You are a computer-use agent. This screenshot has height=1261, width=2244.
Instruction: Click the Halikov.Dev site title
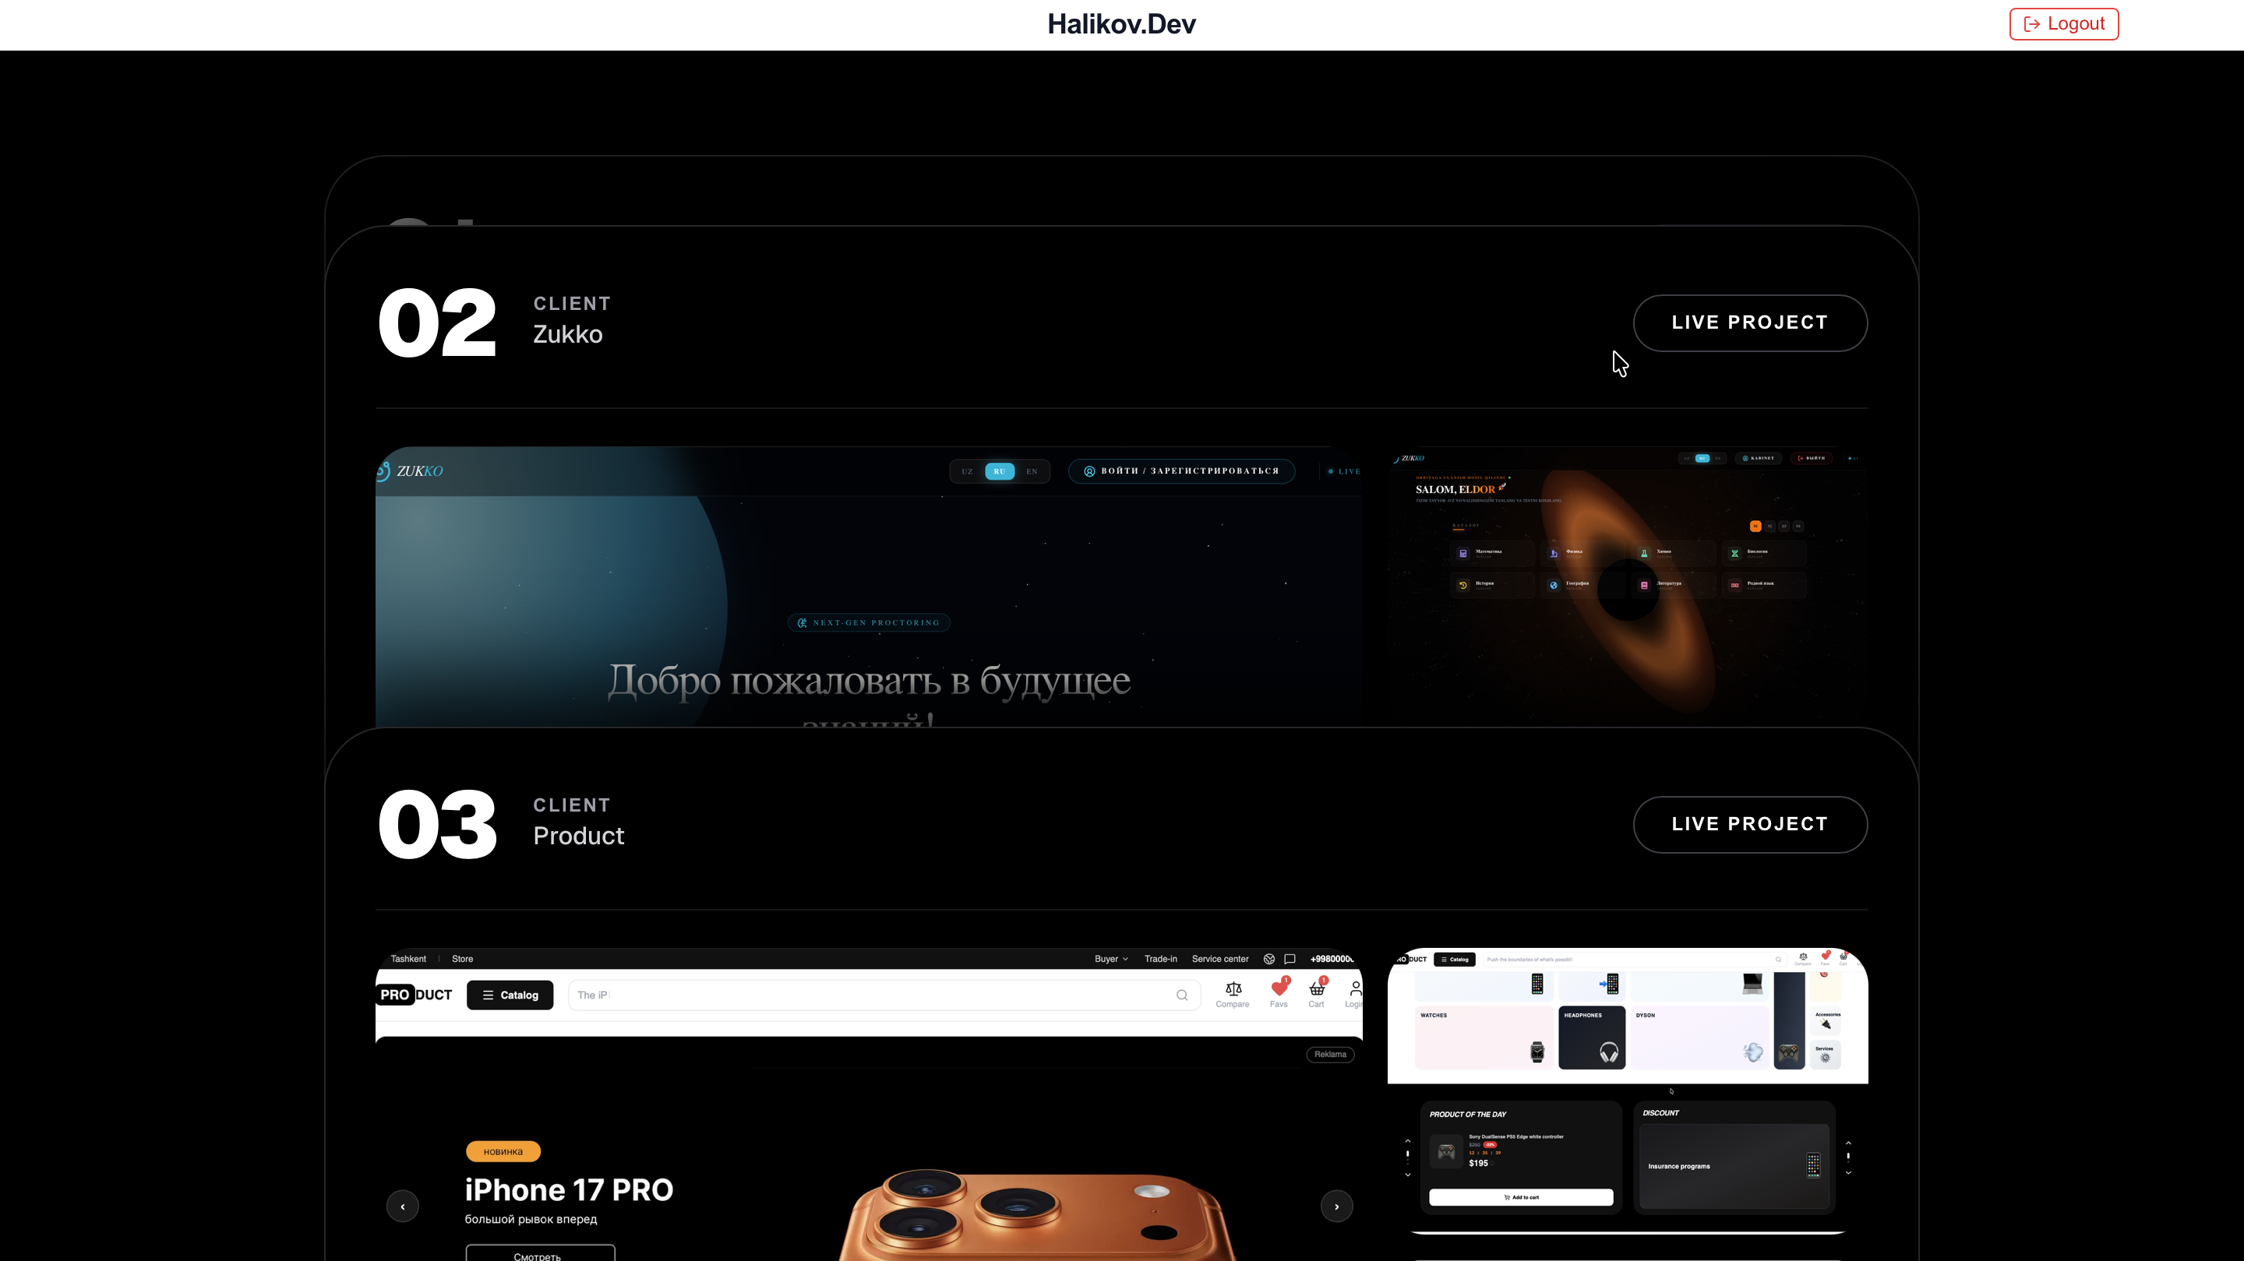(1122, 24)
